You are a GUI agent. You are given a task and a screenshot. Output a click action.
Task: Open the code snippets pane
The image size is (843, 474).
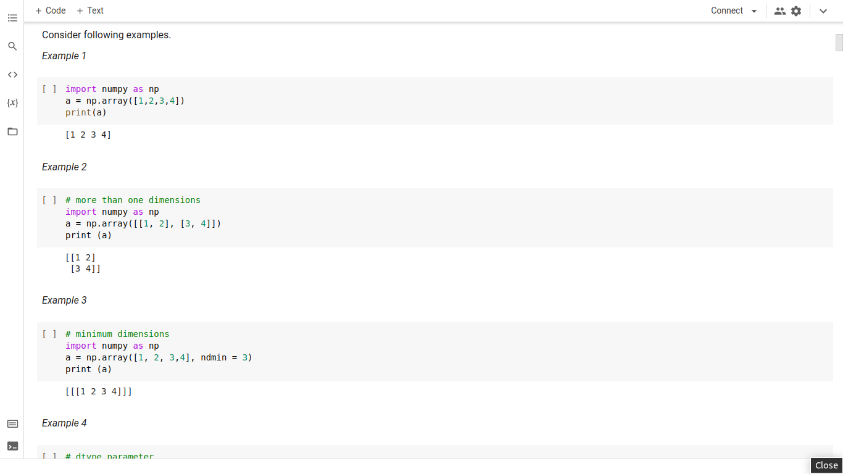pos(12,74)
